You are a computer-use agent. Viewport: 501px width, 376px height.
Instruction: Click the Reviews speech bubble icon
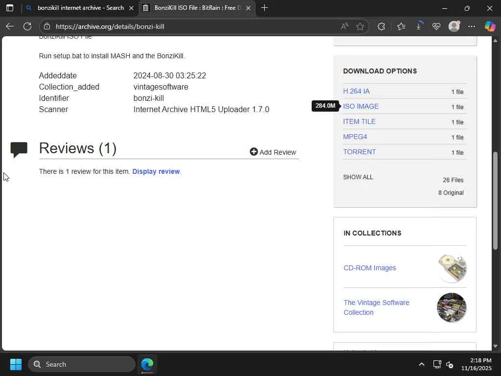pos(19,150)
